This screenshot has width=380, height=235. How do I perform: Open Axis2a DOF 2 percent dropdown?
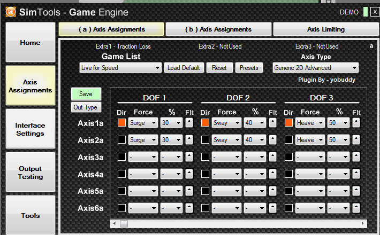point(255,140)
